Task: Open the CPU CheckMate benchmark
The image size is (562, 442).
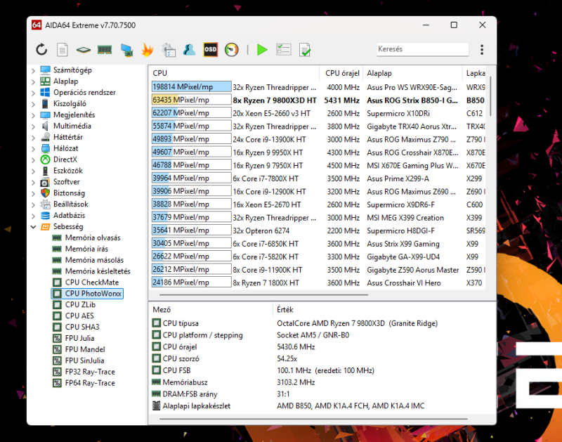Action: point(92,282)
